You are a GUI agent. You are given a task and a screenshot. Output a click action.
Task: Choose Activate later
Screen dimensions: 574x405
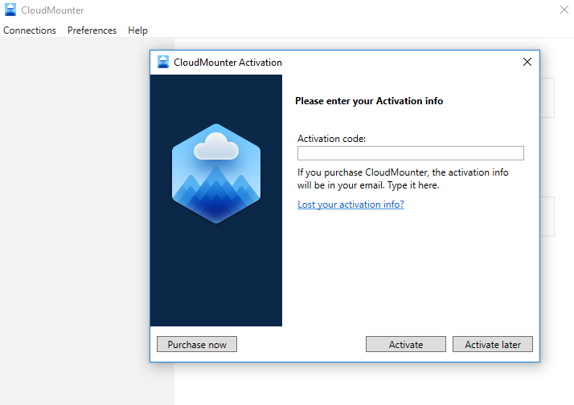[493, 344]
